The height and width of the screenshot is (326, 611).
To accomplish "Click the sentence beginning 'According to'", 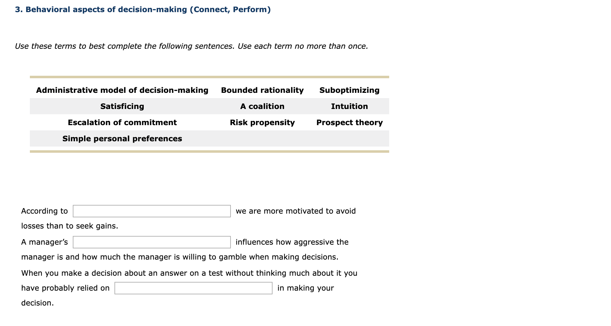I will pos(44,211).
